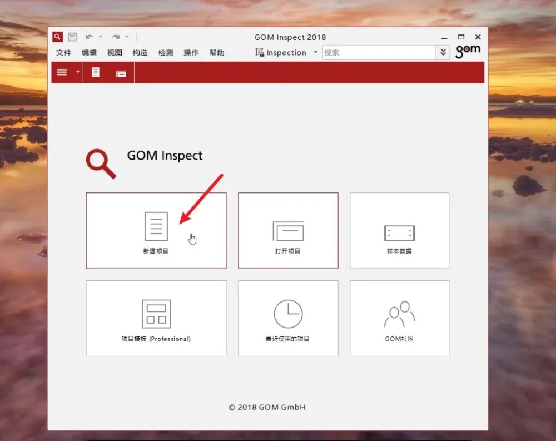The width and height of the screenshot is (556, 441).
Task: Open the red toolbar hamburger menu
Action: tap(62, 72)
